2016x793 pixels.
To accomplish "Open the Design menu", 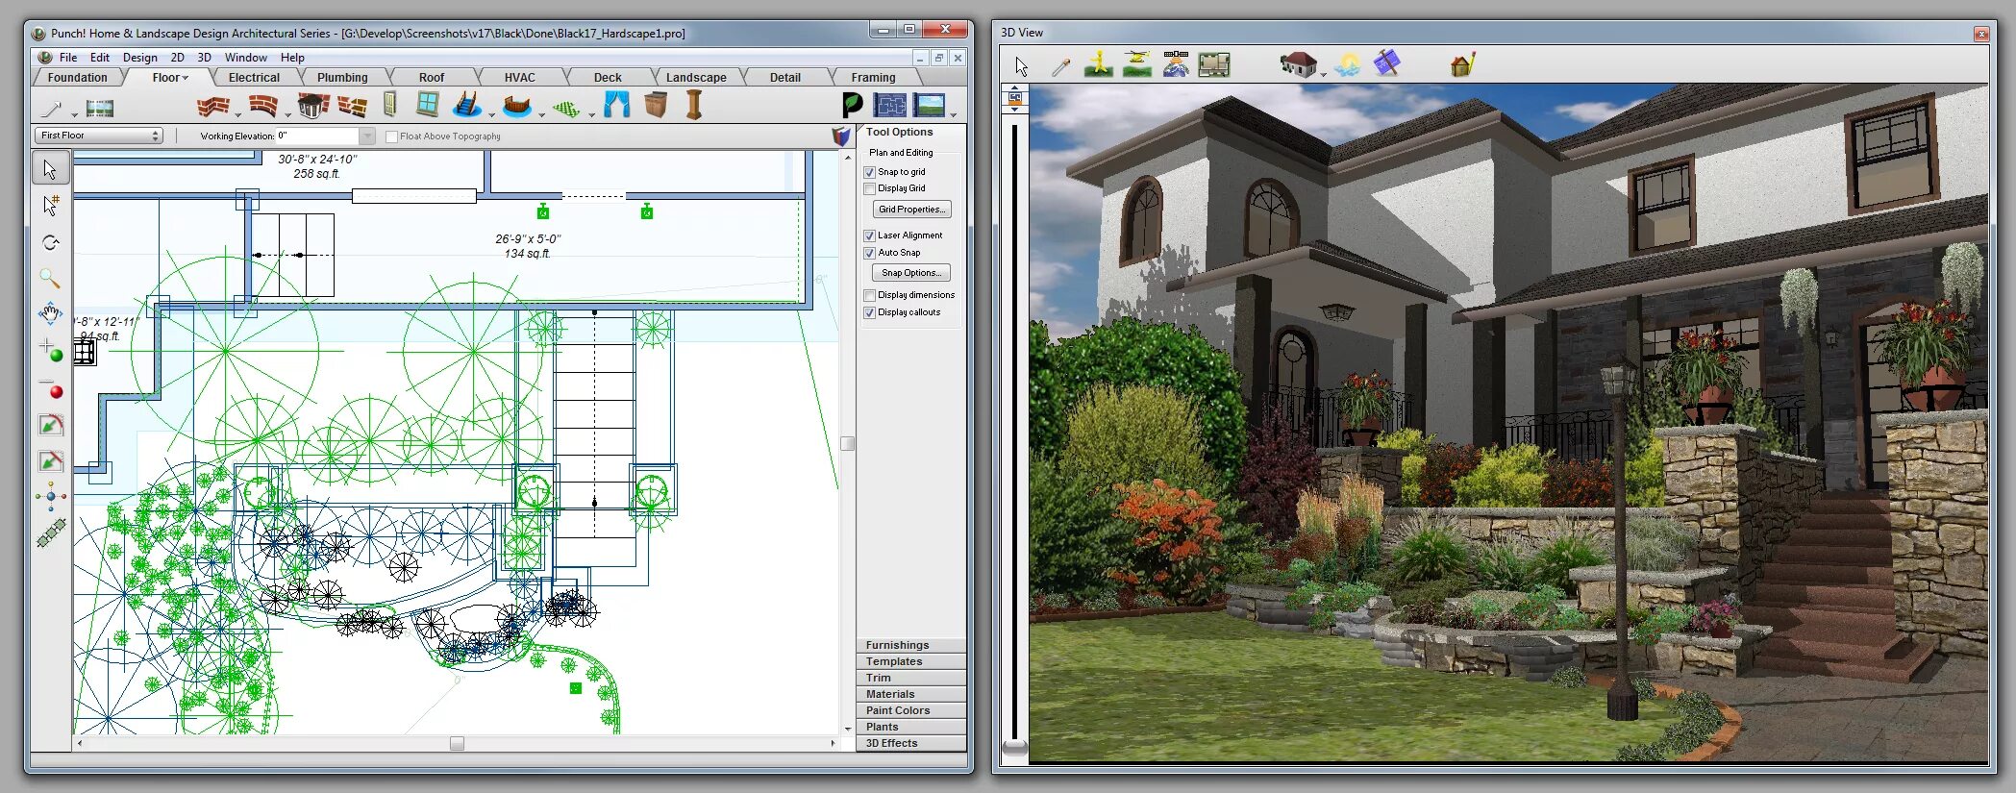I will [140, 58].
